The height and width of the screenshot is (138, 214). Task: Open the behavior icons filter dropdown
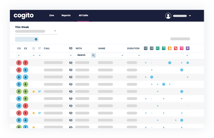pyautogui.click(x=167, y=55)
